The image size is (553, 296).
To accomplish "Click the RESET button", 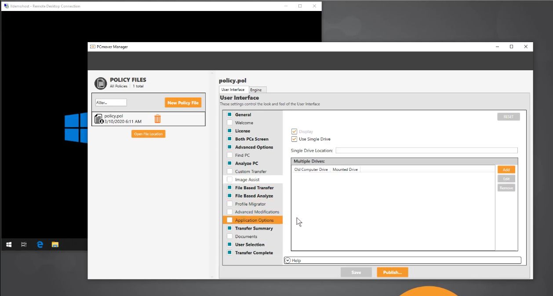I will click(509, 117).
